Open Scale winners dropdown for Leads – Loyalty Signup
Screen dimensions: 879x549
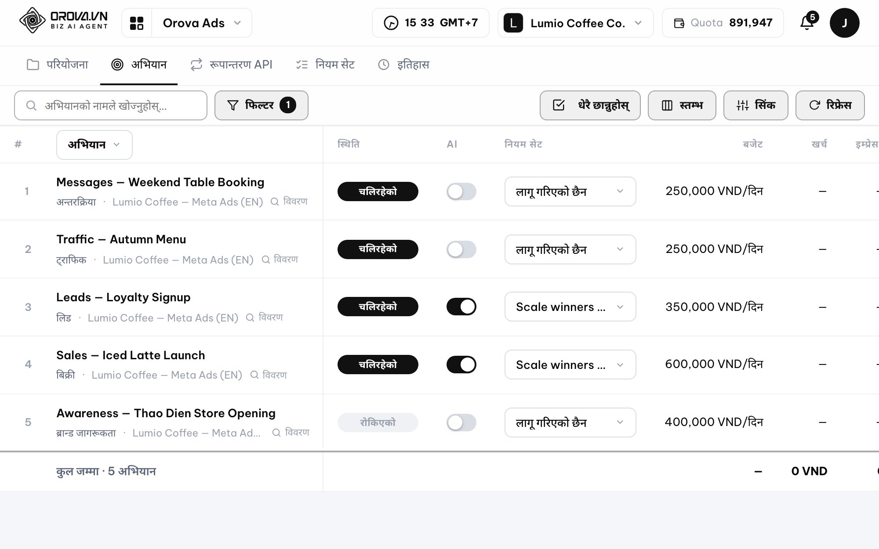click(x=570, y=307)
